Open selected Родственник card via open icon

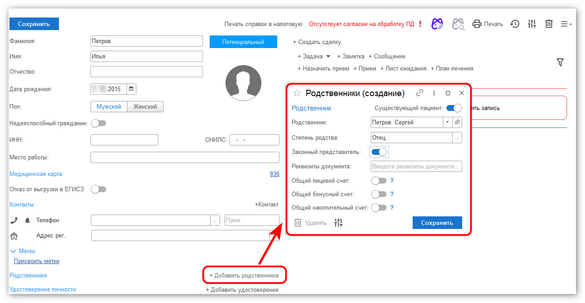pyautogui.click(x=457, y=122)
